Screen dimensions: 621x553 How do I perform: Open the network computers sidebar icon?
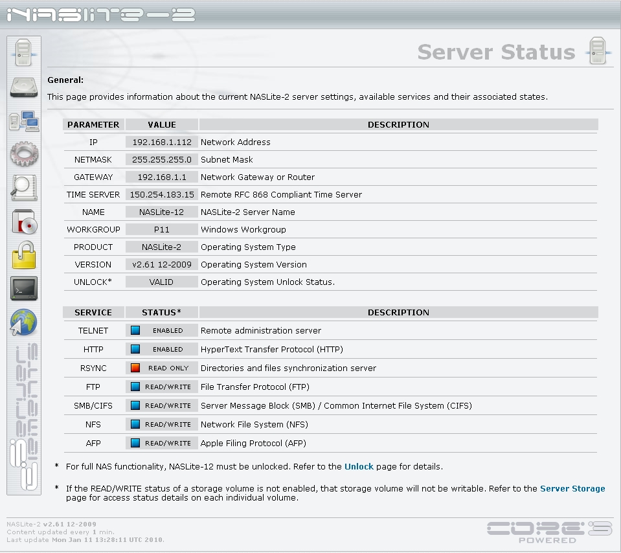pyautogui.click(x=24, y=121)
